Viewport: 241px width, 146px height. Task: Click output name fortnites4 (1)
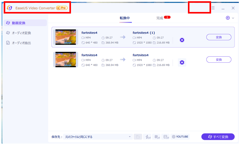tap(144, 33)
